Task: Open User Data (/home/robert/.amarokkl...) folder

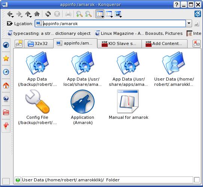Action: 174,69
